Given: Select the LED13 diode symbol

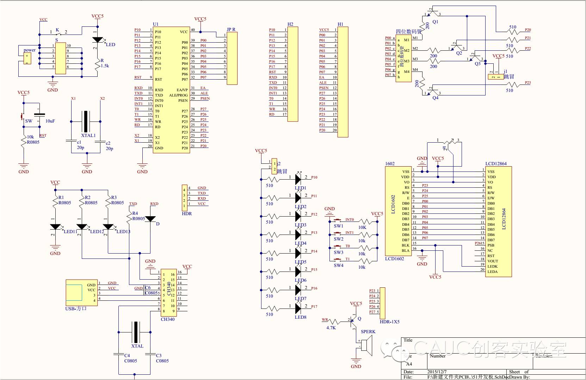Looking at the screenshot, I should coord(108,227).
